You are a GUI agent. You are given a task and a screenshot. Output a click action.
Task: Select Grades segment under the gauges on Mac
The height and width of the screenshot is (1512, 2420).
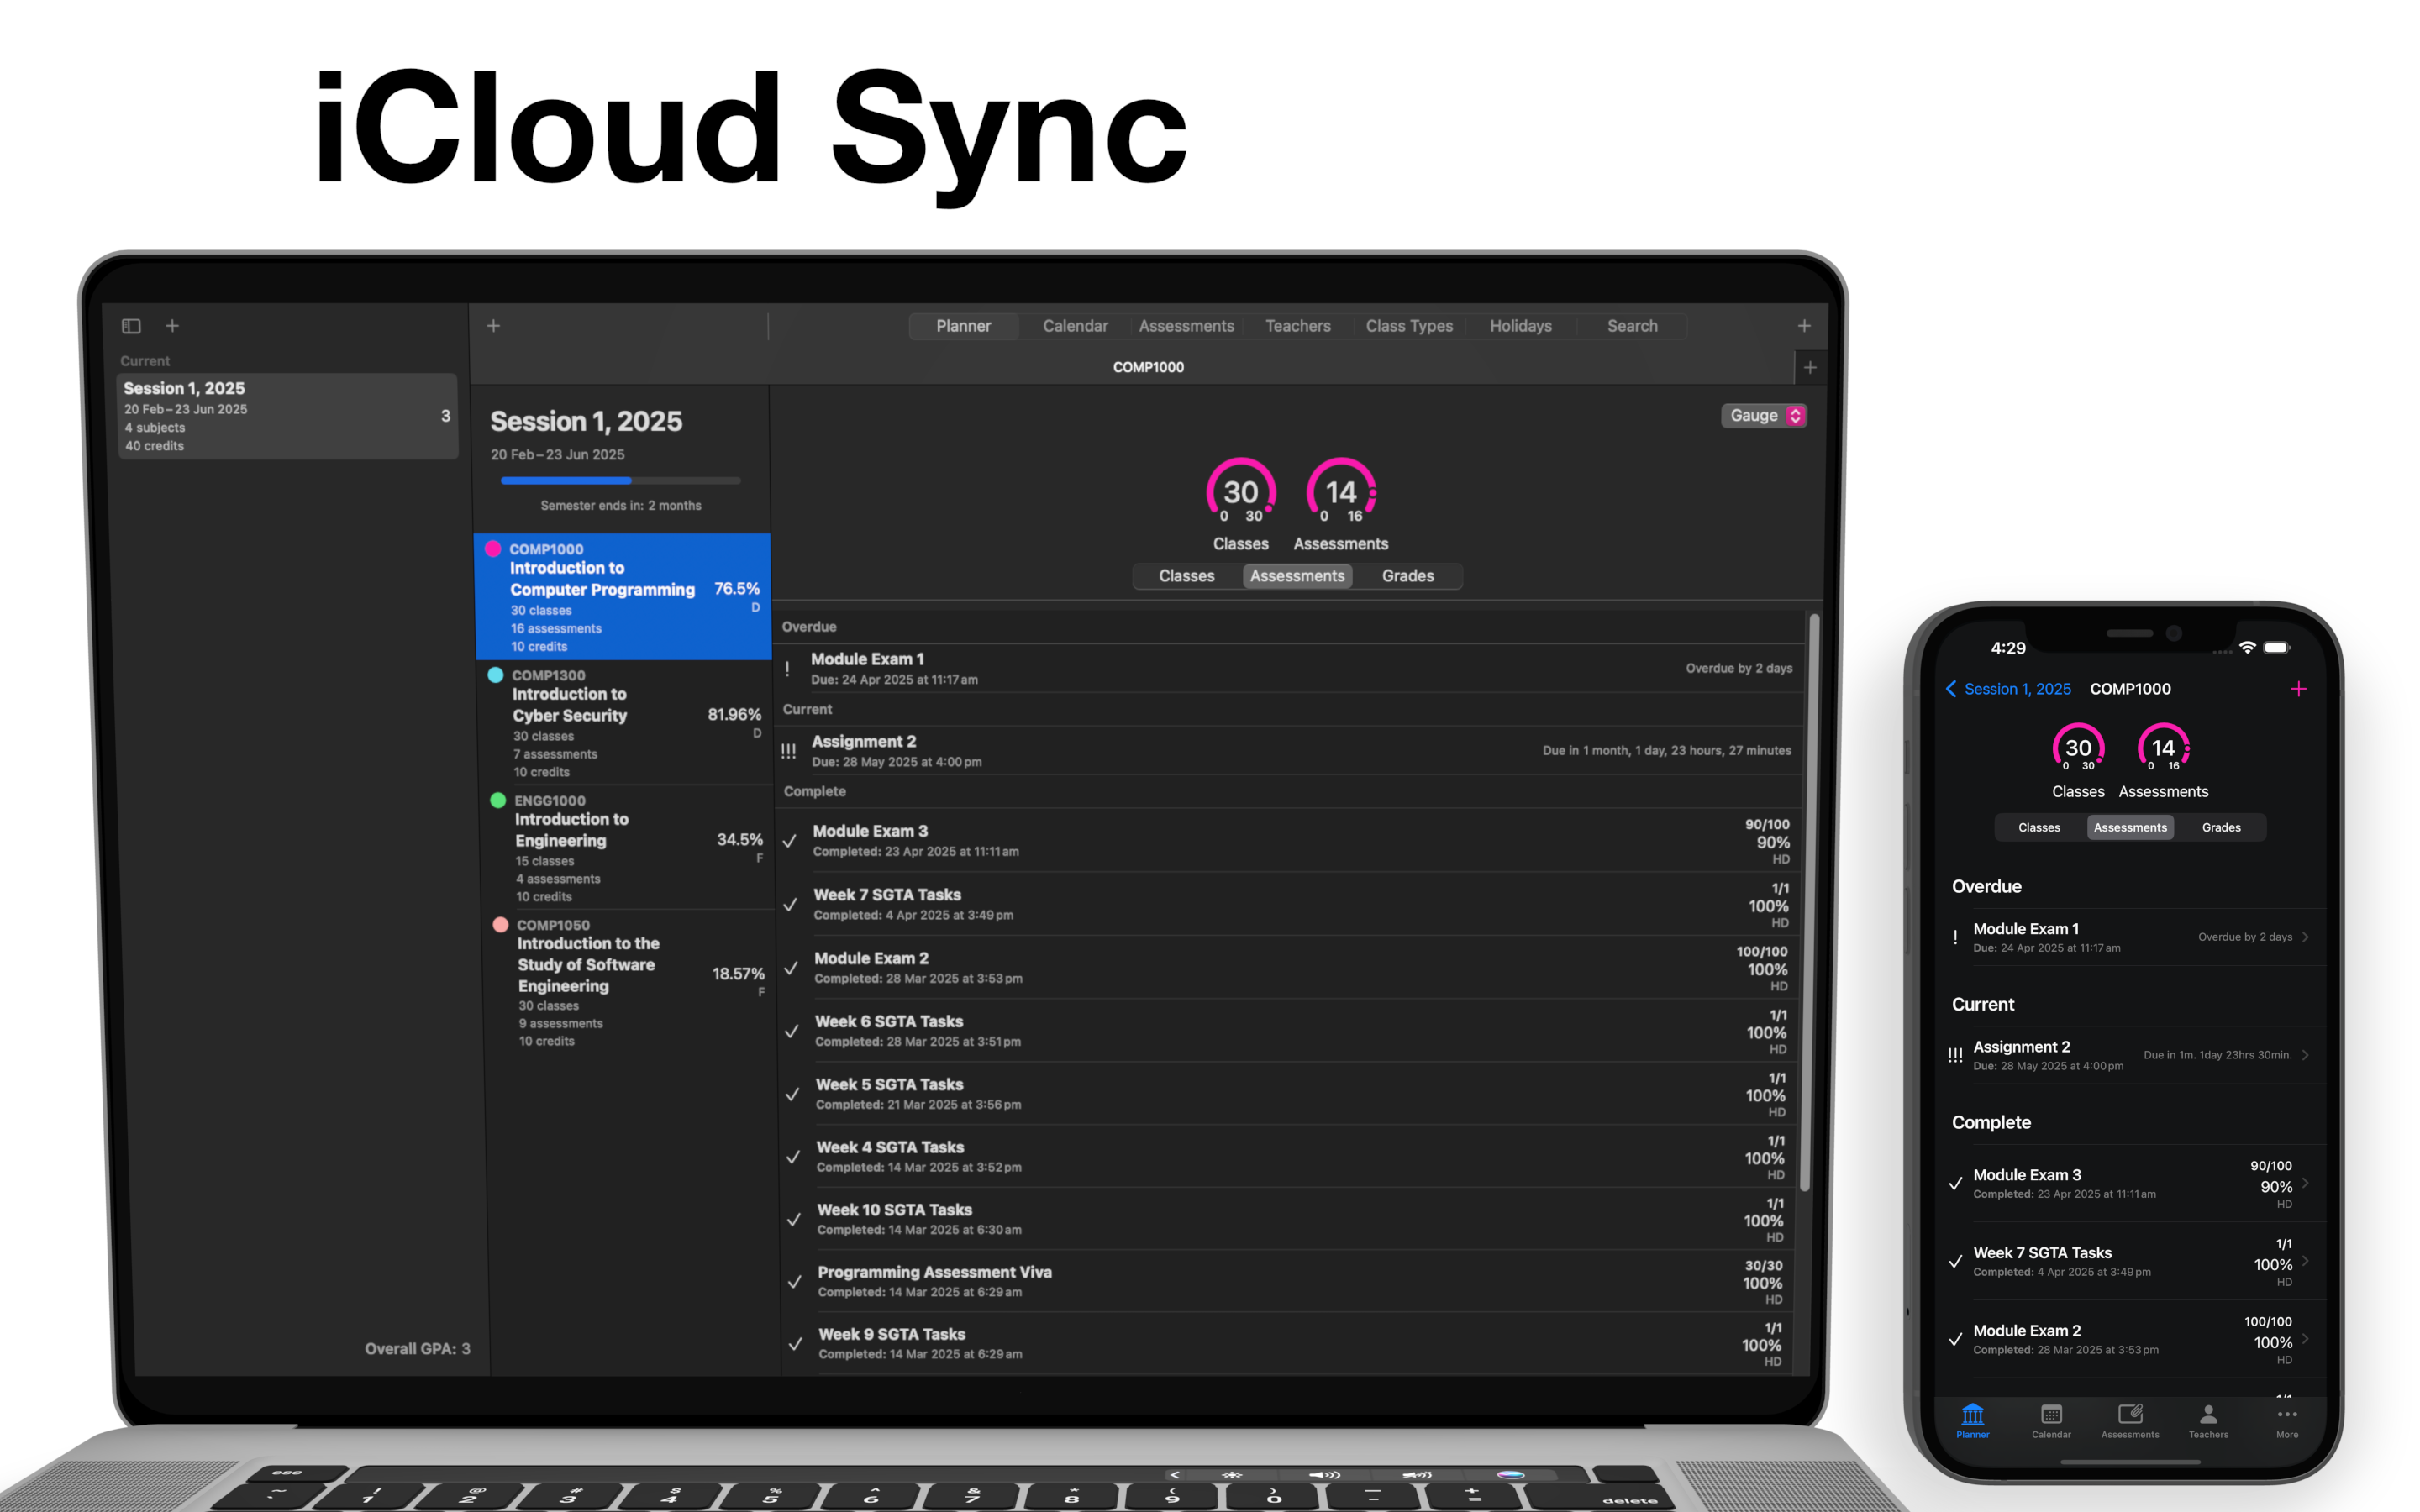(x=1407, y=576)
